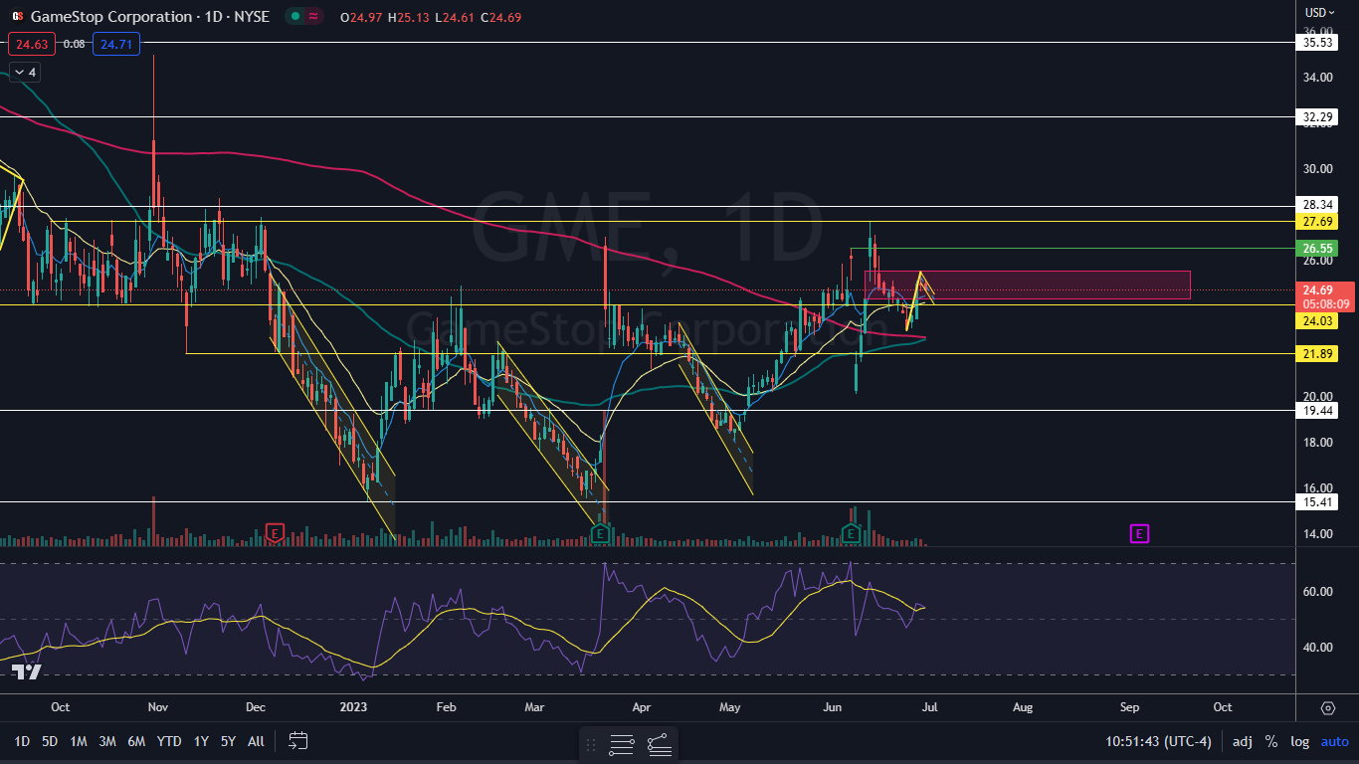Select the trend lines drawing tool icon

coord(659,744)
